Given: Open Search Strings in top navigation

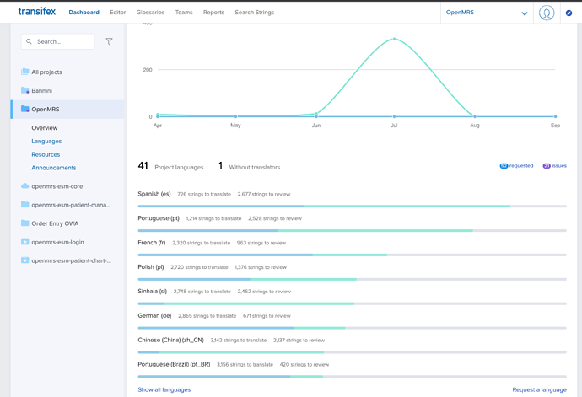Looking at the screenshot, I should point(254,13).
